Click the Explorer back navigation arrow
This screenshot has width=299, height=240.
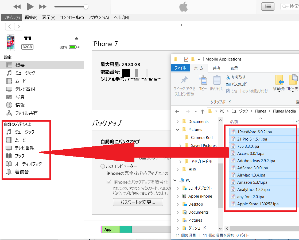177,111
